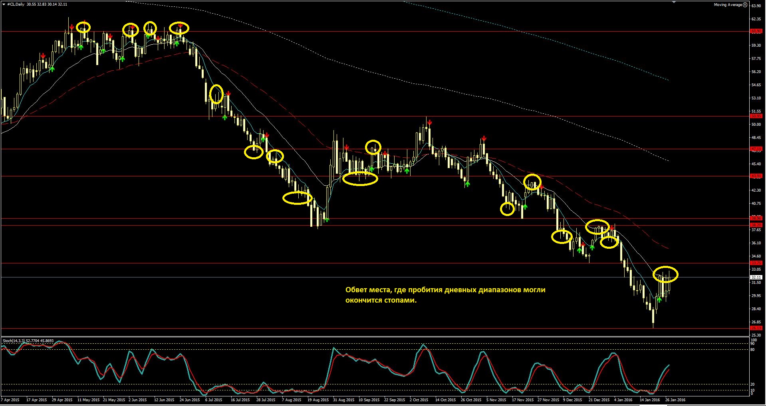Click the red 50.95 price level label

pos(756,116)
